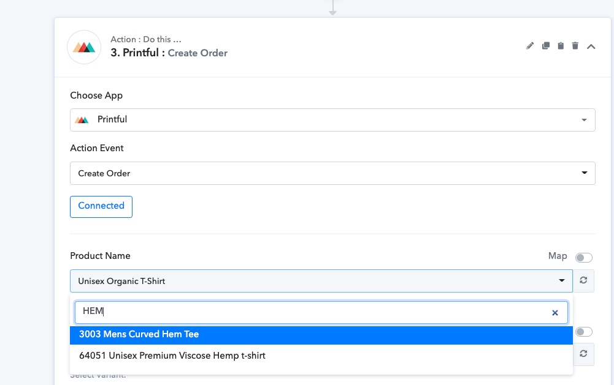Click the refresh icon beside the variant field
This screenshot has width=614, height=385.
(583, 354)
